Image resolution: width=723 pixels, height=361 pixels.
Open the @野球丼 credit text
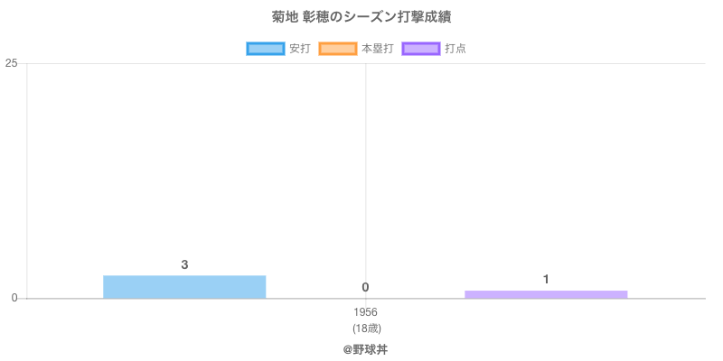(365, 348)
